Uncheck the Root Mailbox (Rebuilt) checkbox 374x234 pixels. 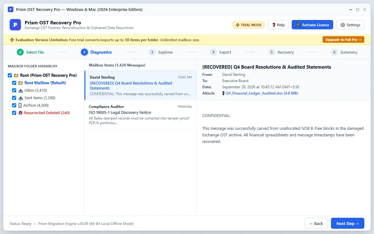click(14, 83)
